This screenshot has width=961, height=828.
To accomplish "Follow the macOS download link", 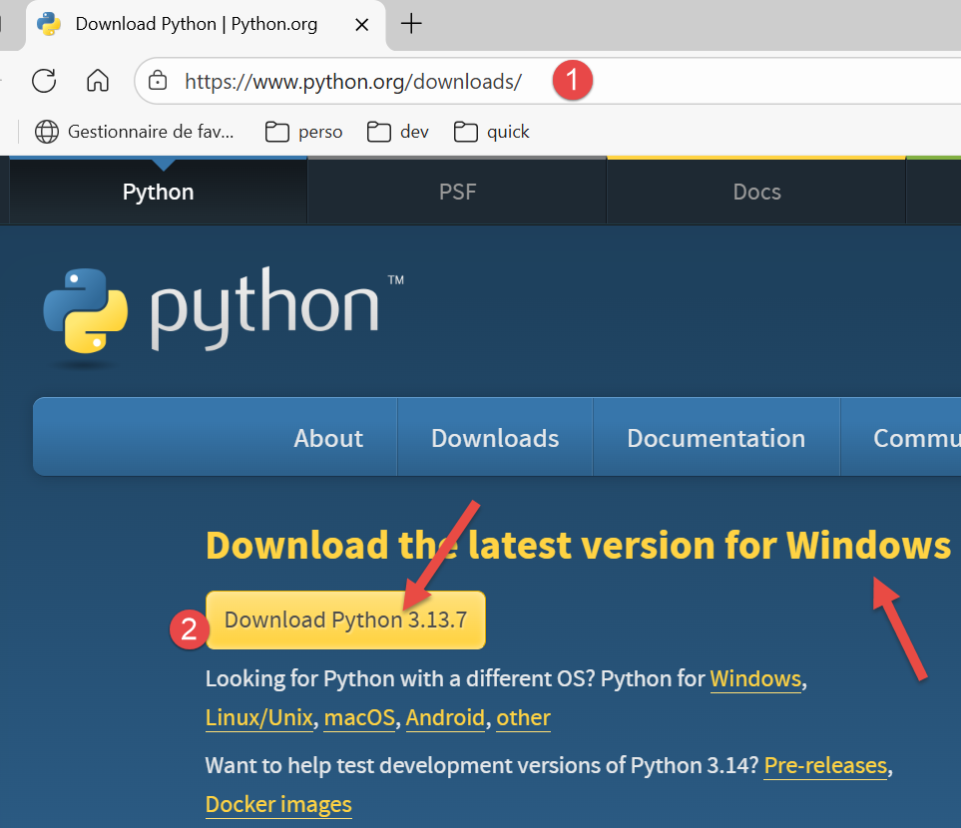I will [359, 717].
